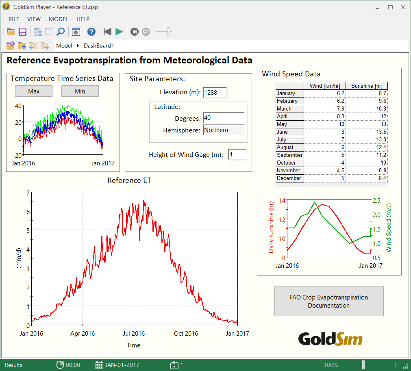411x371 pixels.
Task: Click the realization counter icon in status bar
Action: point(174,365)
